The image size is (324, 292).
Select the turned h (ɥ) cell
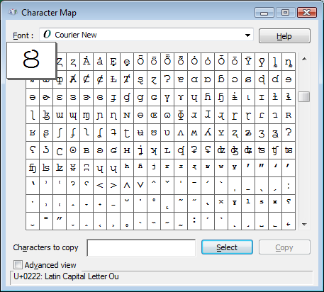coord(194,97)
